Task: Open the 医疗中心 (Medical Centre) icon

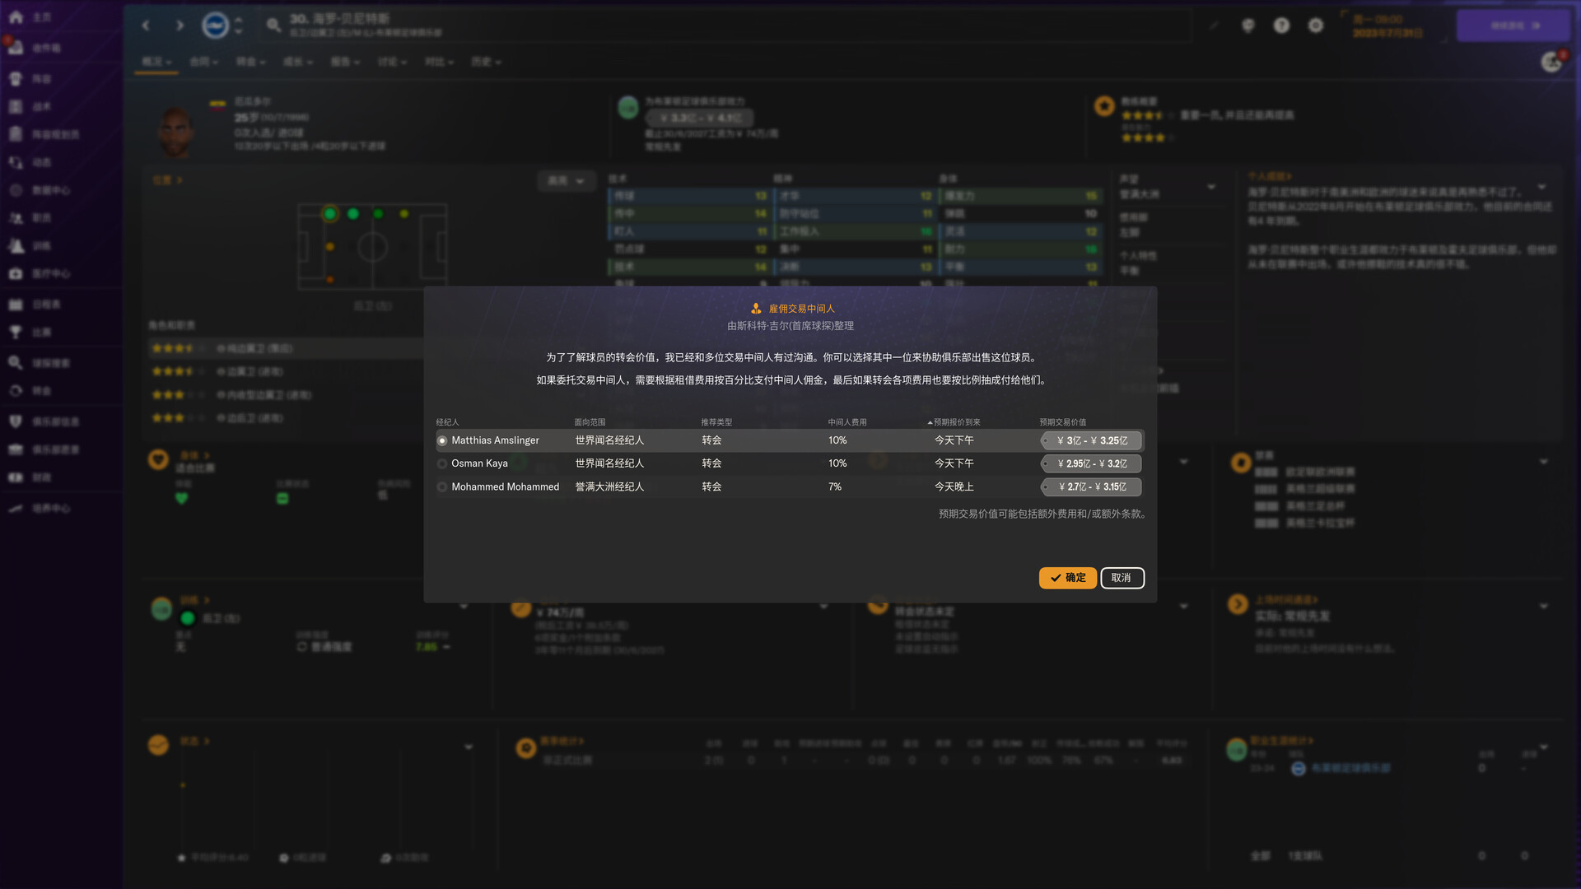Action: (33, 274)
